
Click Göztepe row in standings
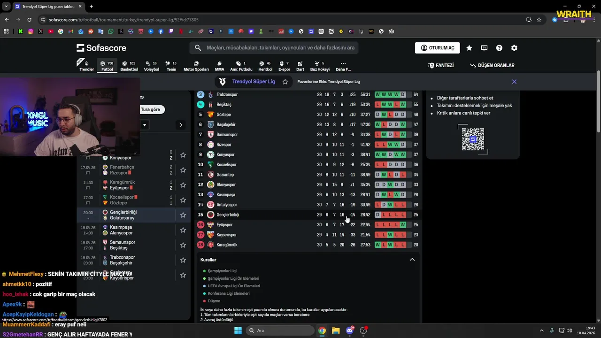pos(308,115)
